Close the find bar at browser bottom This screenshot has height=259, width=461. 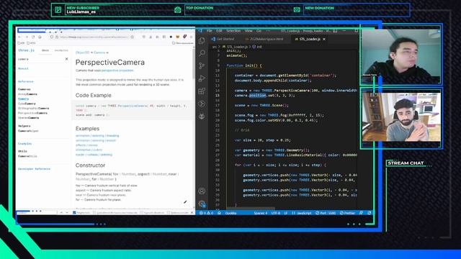tap(192, 213)
